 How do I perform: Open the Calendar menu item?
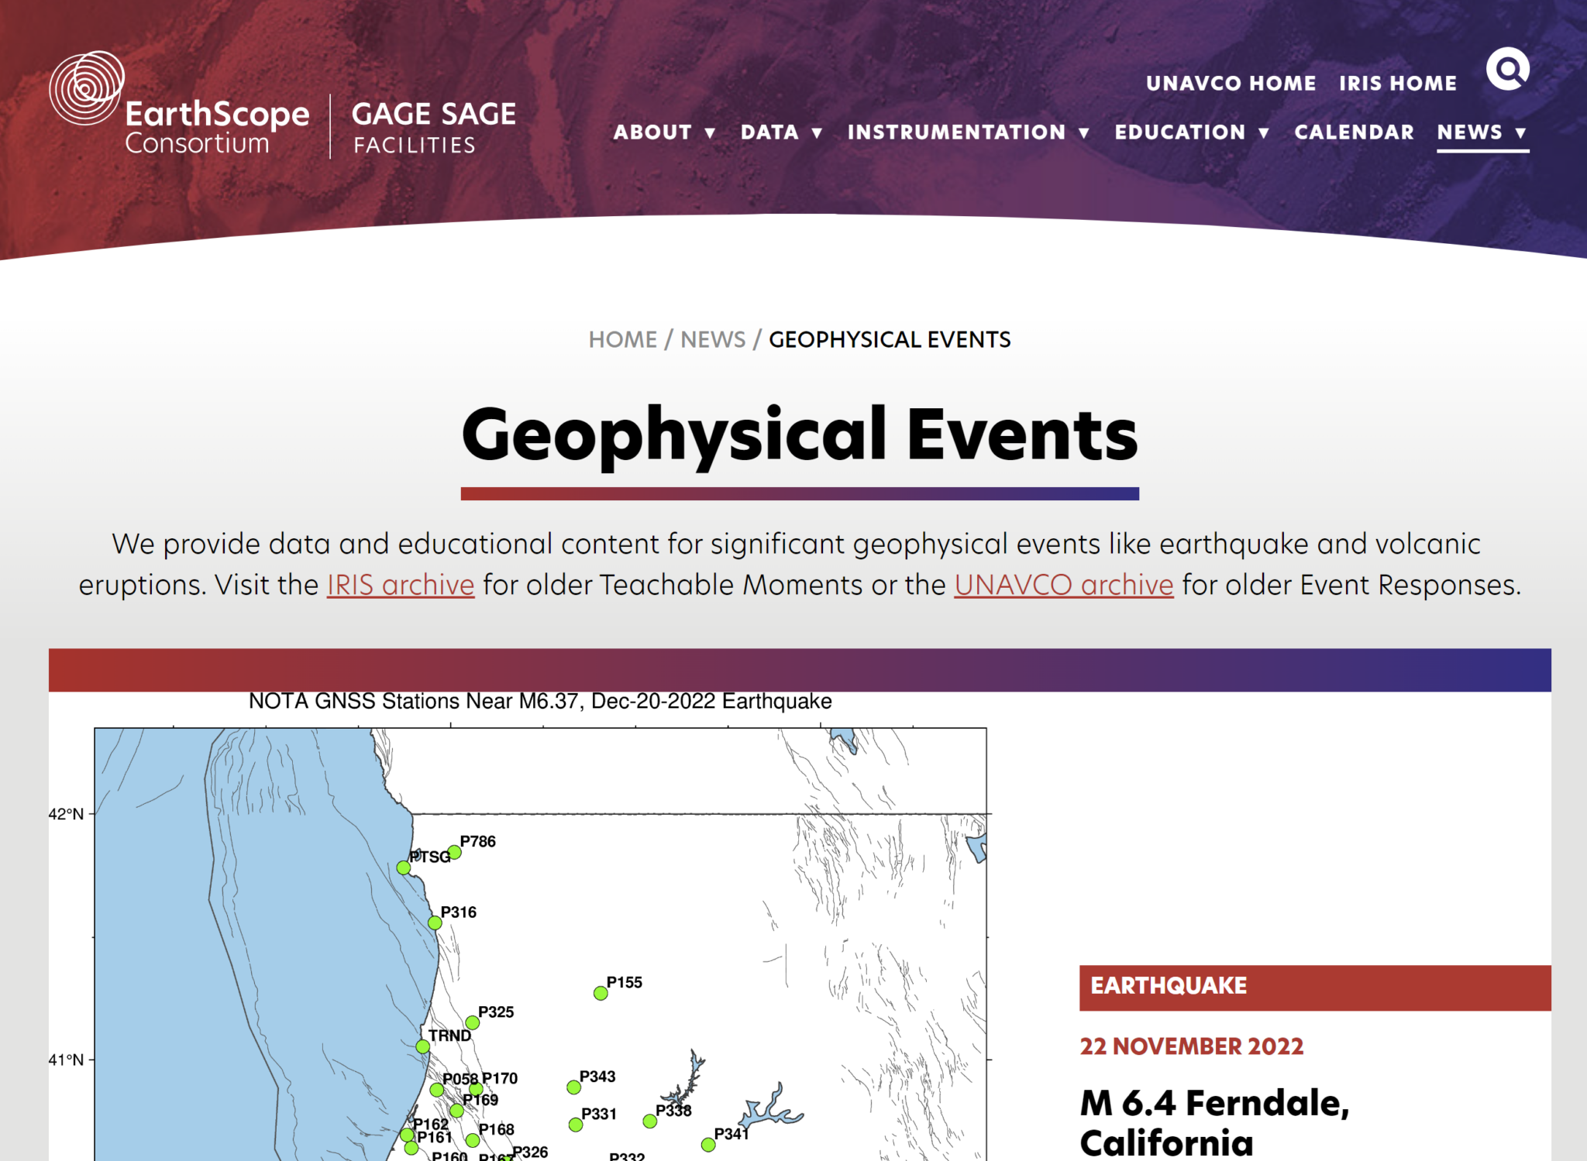(1354, 132)
